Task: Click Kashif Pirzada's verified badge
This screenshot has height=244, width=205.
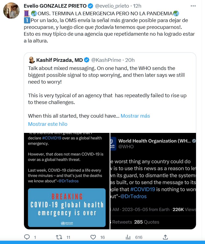Action: click(x=87, y=60)
